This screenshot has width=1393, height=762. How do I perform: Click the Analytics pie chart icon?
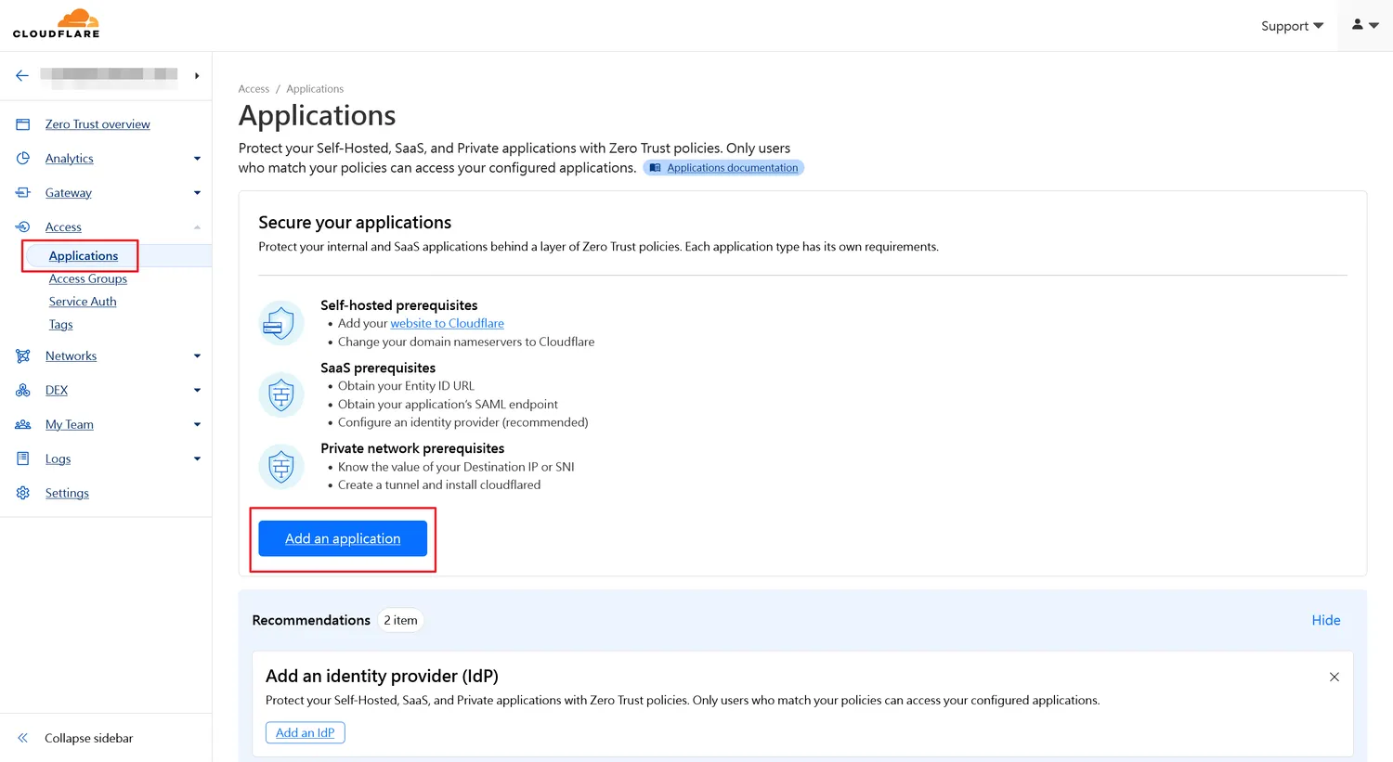[x=23, y=159]
